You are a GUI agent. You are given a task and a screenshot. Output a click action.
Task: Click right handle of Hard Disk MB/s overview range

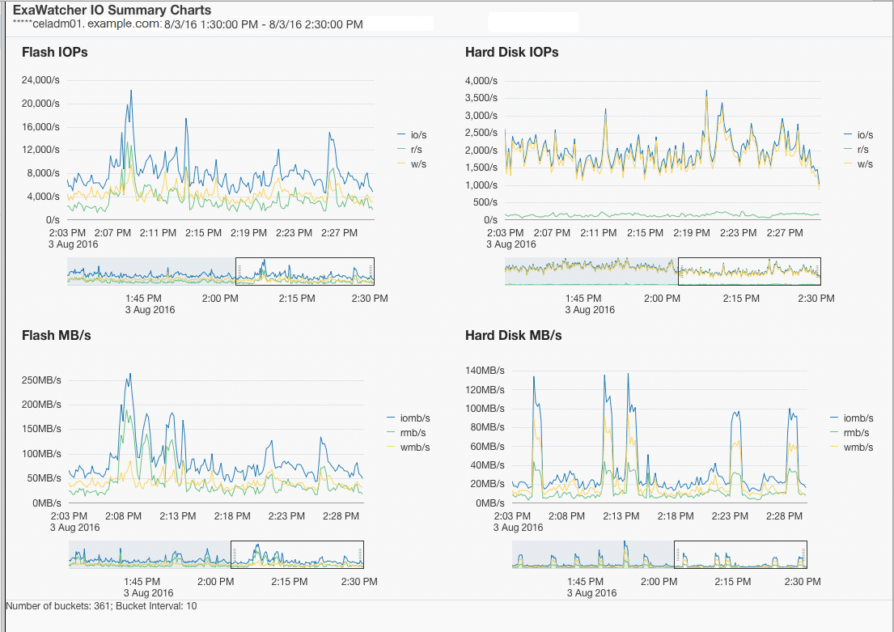[x=804, y=555]
